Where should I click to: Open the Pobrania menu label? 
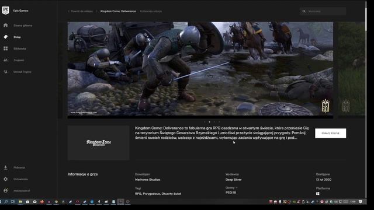click(x=19, y=167)
